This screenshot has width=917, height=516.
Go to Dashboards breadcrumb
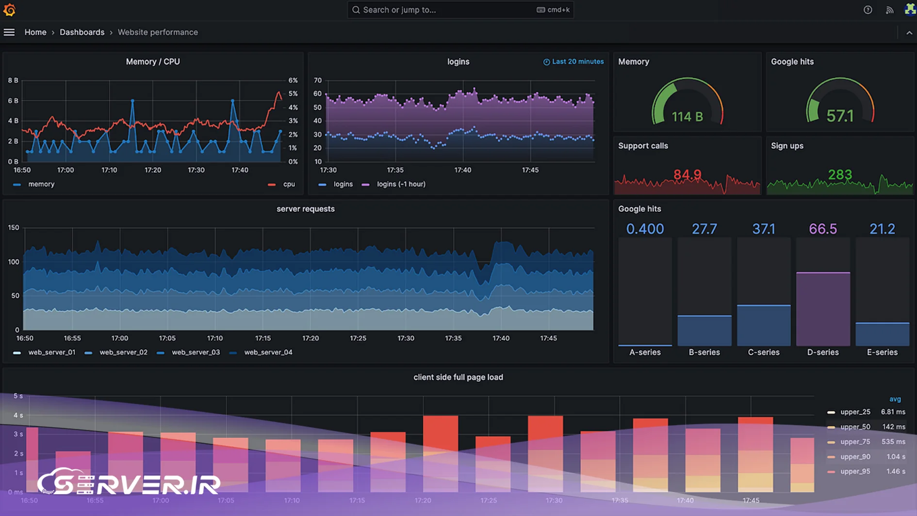click(x=82, y=32)
